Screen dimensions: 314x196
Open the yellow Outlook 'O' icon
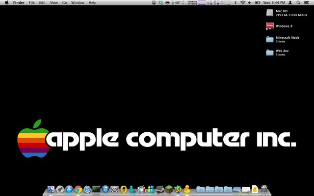pos(124,189)
